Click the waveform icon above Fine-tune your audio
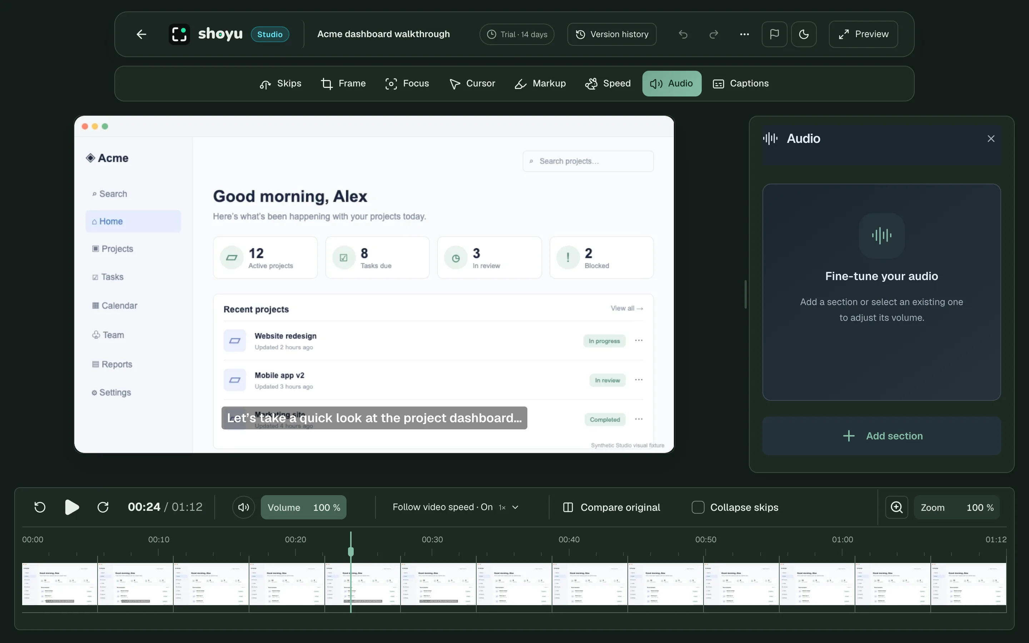 coord(881,235)
